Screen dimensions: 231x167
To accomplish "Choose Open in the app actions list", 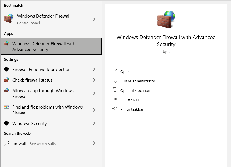I will (125, 72).
